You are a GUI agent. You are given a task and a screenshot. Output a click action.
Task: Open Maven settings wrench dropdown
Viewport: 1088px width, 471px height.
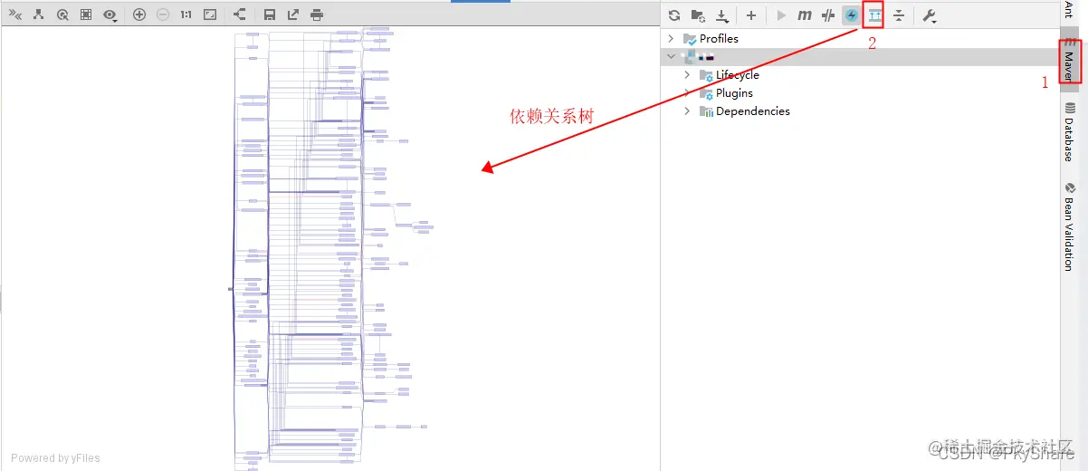929,15
